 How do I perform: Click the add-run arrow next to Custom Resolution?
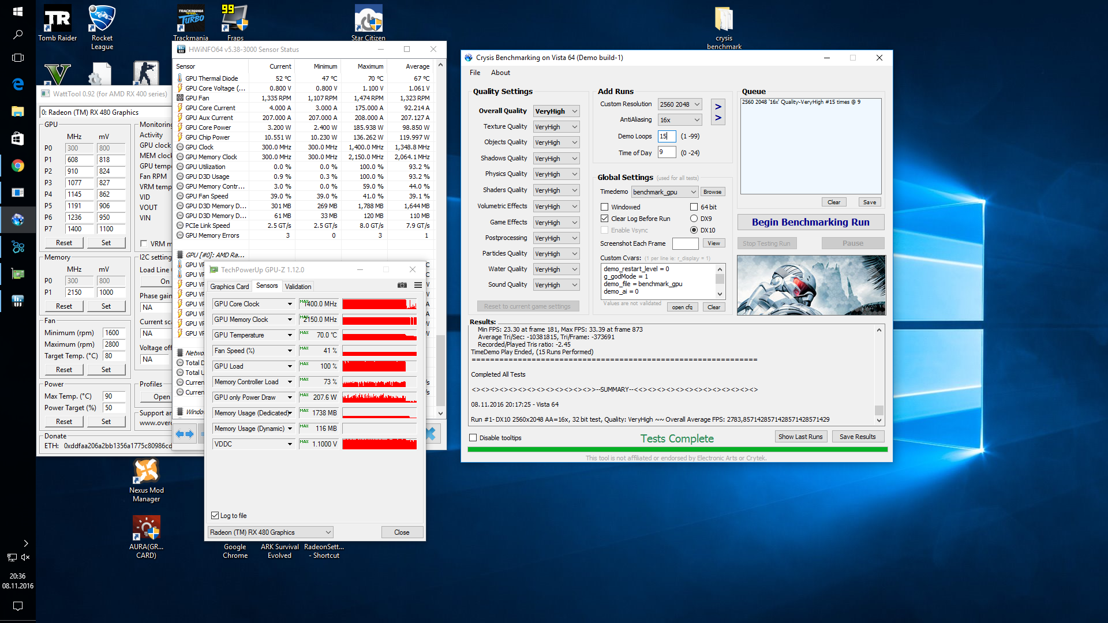(x=718, y=107)
